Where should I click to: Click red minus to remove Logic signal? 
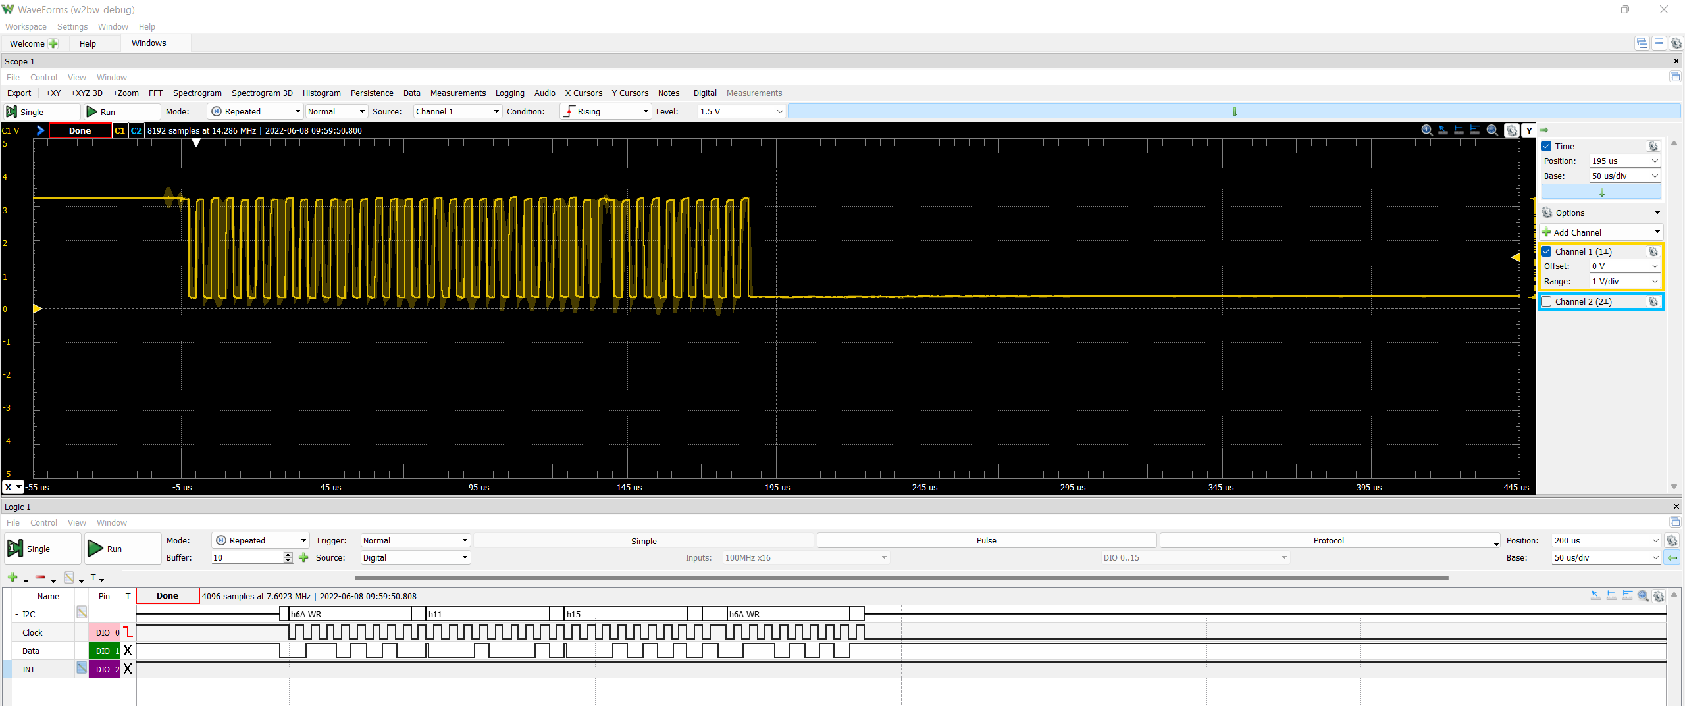[40, 577]
